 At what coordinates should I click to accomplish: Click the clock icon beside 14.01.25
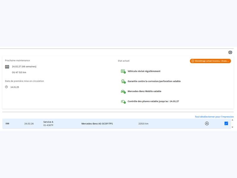[7, 87]
